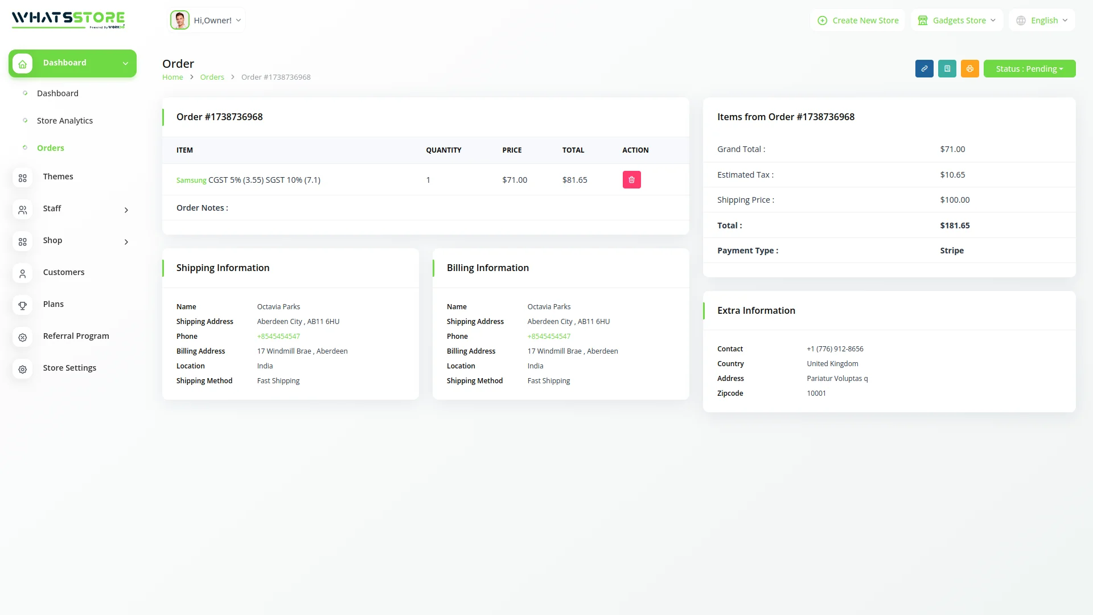Image resolution: width=1093 pixels, height=615 pixels.
Task: Click the owner profile avatar
Action: (180, 20)
